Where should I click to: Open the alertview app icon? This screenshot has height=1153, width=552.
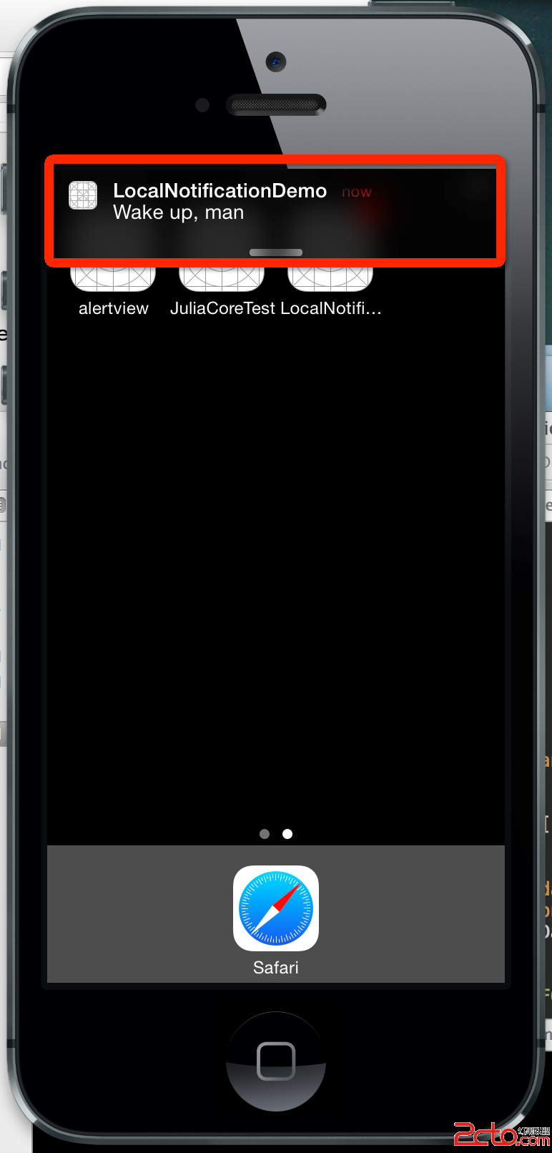[113, 278]
